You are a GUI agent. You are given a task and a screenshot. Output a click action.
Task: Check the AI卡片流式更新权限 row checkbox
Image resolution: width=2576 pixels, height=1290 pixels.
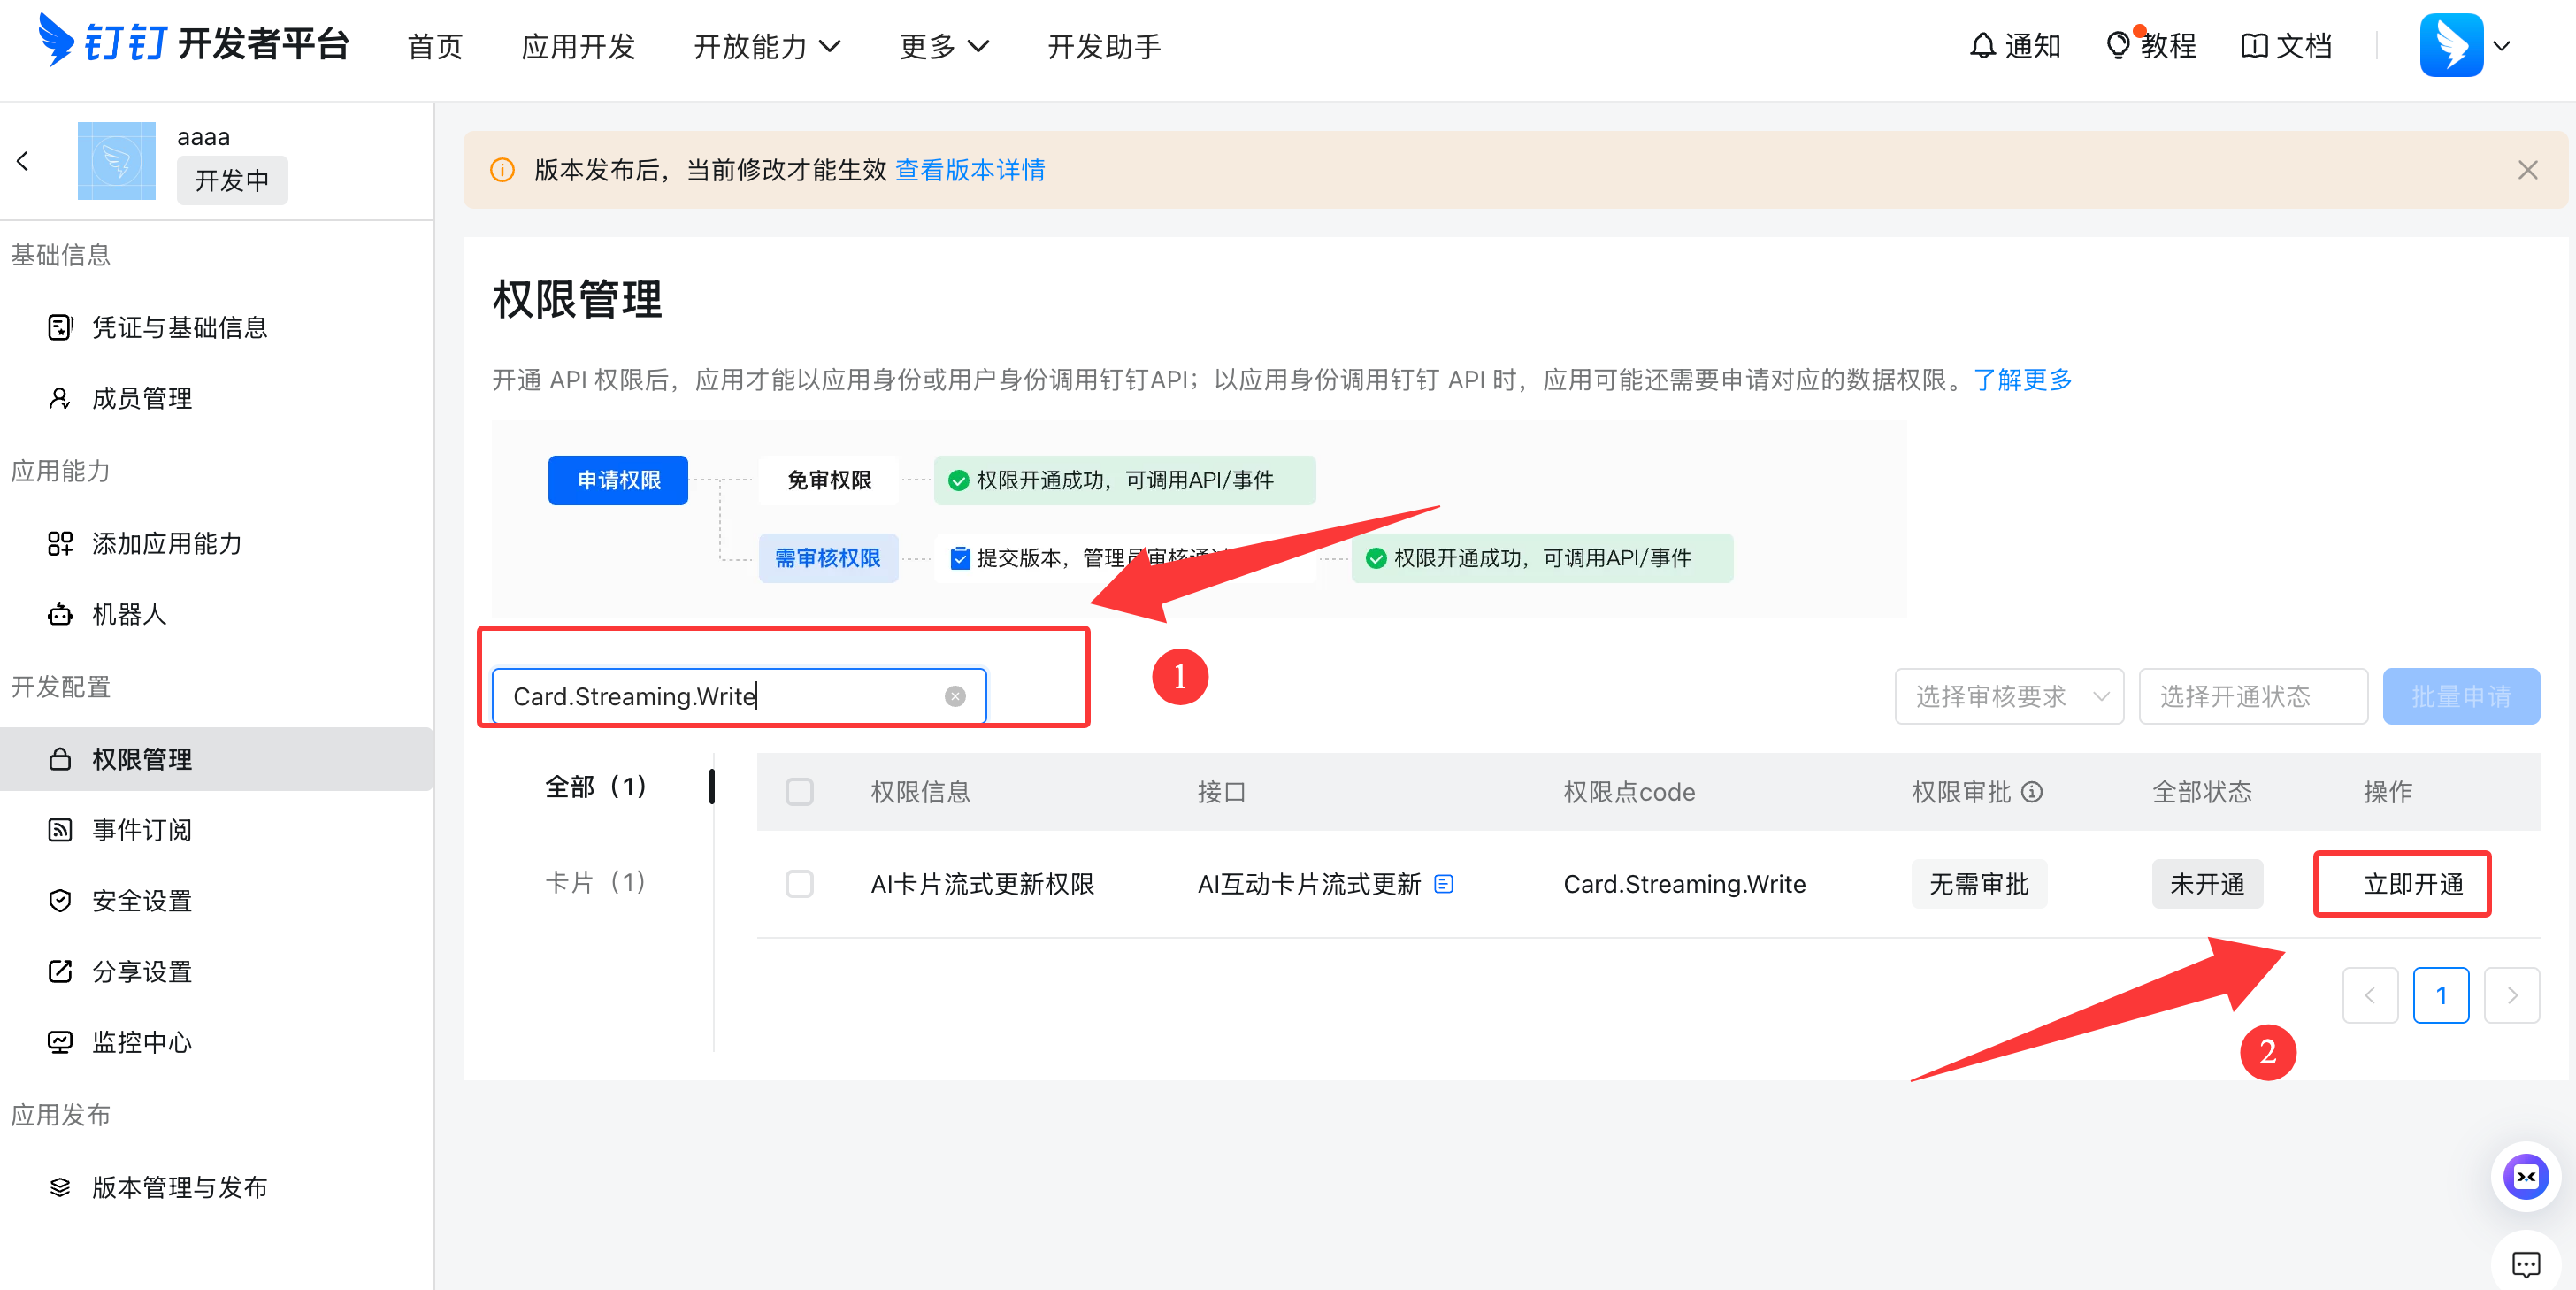[x=799, y=884]
